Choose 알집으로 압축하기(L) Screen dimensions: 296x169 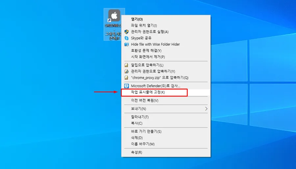click(166, 65)
